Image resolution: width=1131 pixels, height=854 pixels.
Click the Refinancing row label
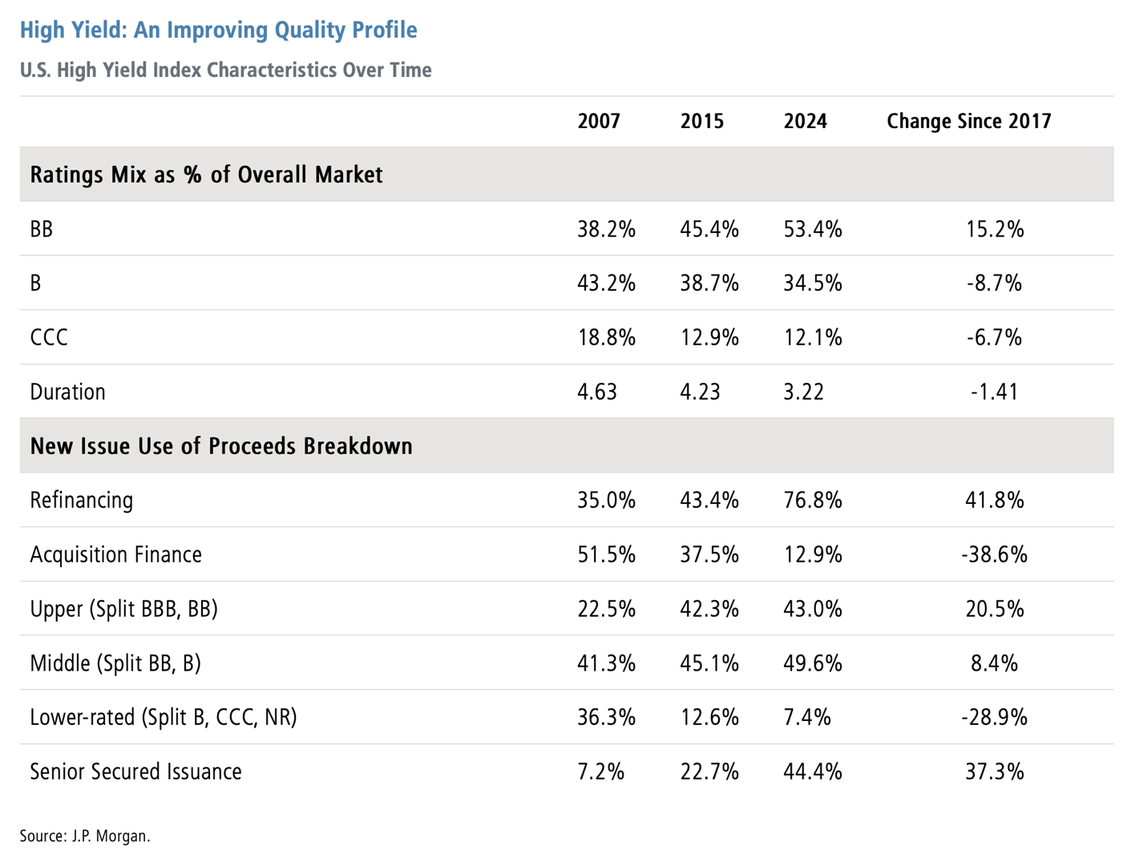(x=82, y=501)
